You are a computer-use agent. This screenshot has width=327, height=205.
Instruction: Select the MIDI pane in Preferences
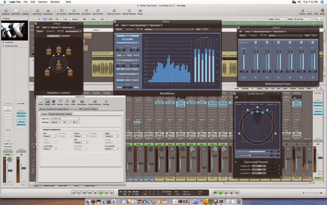point(54,102)
